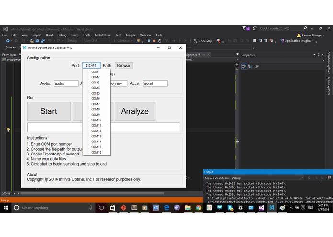Open Microsoft Edge from the taskbar
Screen dimensions: 333x237
coord(167,208)
